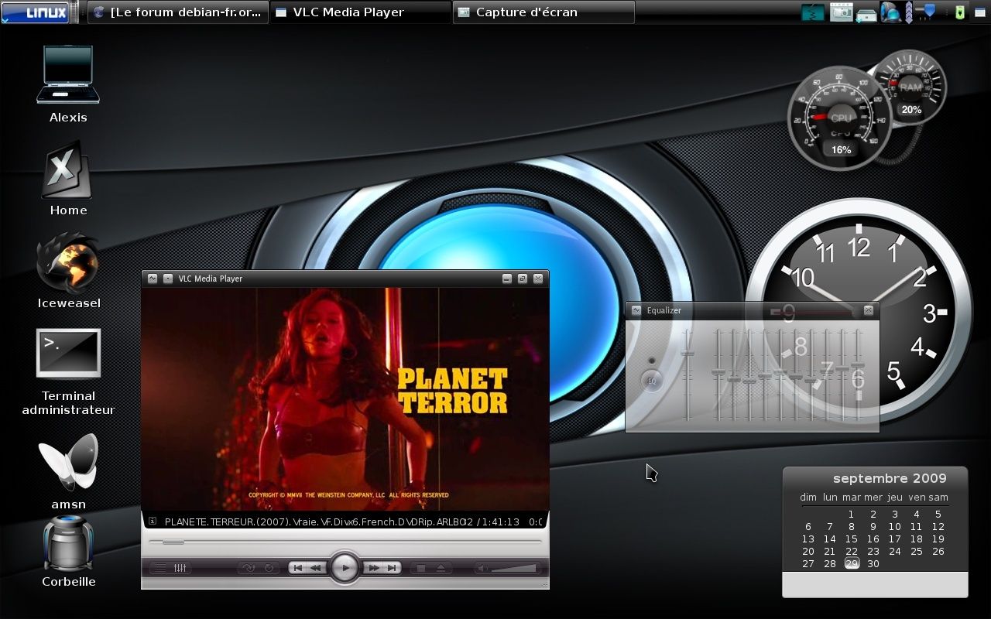Fast forward the video in VLC

point(373,568)
